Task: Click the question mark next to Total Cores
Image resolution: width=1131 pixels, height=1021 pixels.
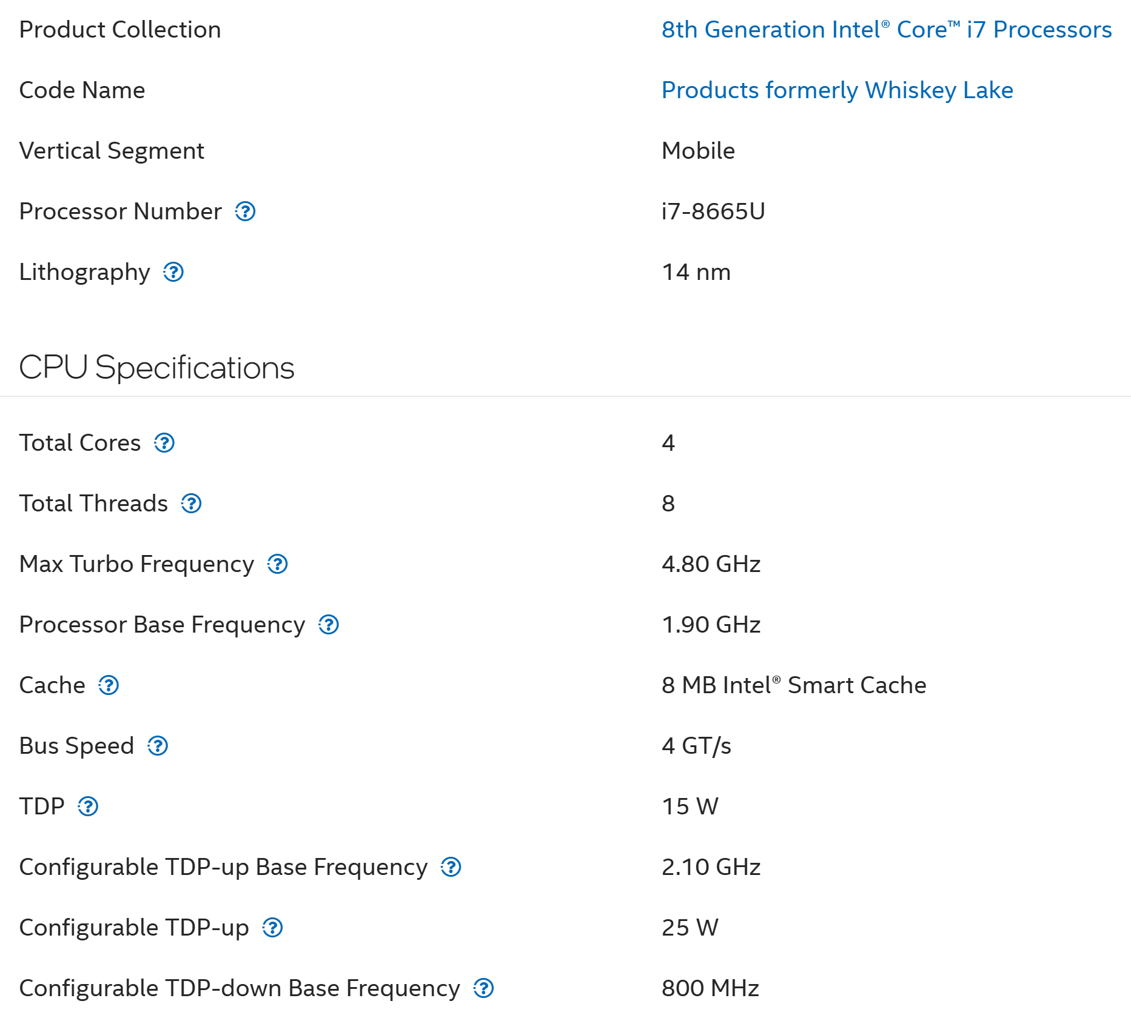Action: 164,443
